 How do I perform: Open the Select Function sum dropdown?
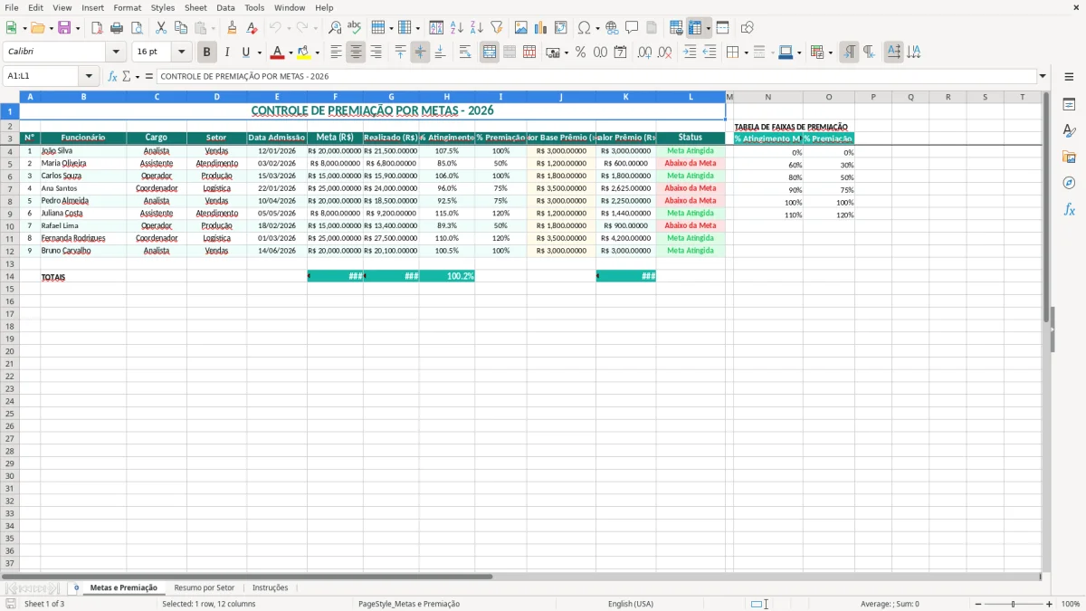pyautogui.click(x=138, y=76)
